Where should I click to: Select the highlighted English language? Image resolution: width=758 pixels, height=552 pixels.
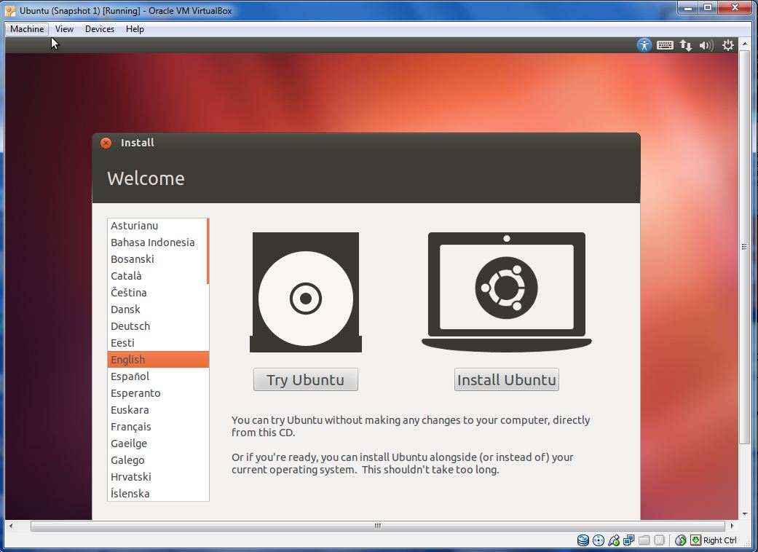(x=158, y=360)
